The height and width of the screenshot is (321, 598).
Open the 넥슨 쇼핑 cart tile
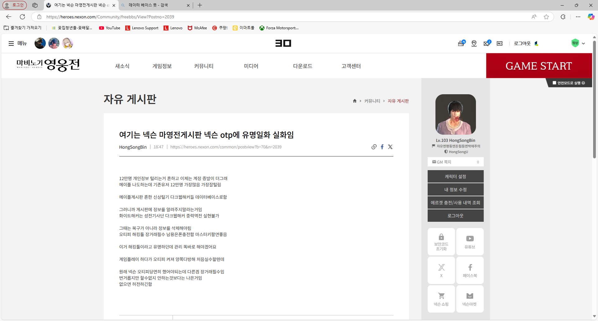click(441, 299)
